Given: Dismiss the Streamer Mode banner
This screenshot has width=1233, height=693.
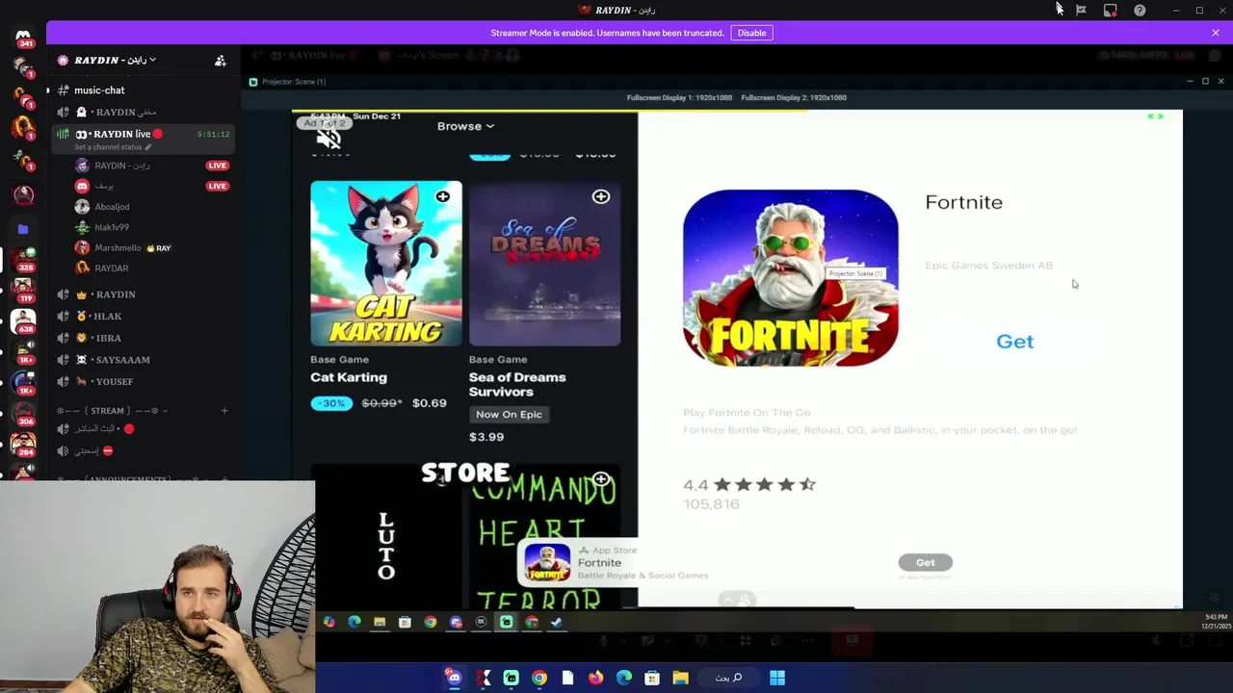Looking at the screenshot, I should 1216,33.
